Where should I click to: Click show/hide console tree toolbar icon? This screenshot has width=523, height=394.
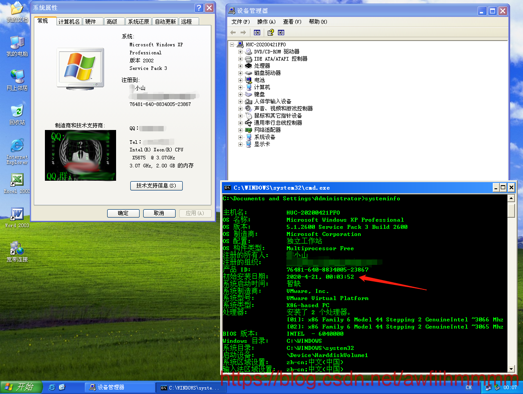click(257, 32)
